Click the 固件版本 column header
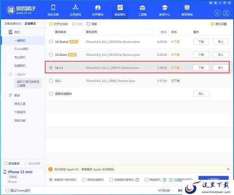 click(x=60, y=32)
